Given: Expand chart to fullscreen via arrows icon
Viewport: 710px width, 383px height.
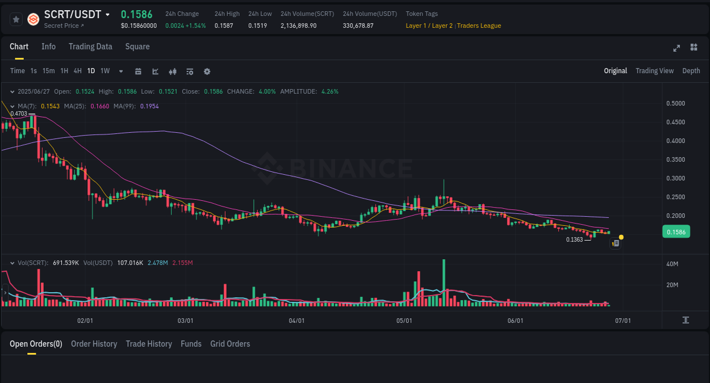Looking at the screenshot, I should [x=676, y=48].
